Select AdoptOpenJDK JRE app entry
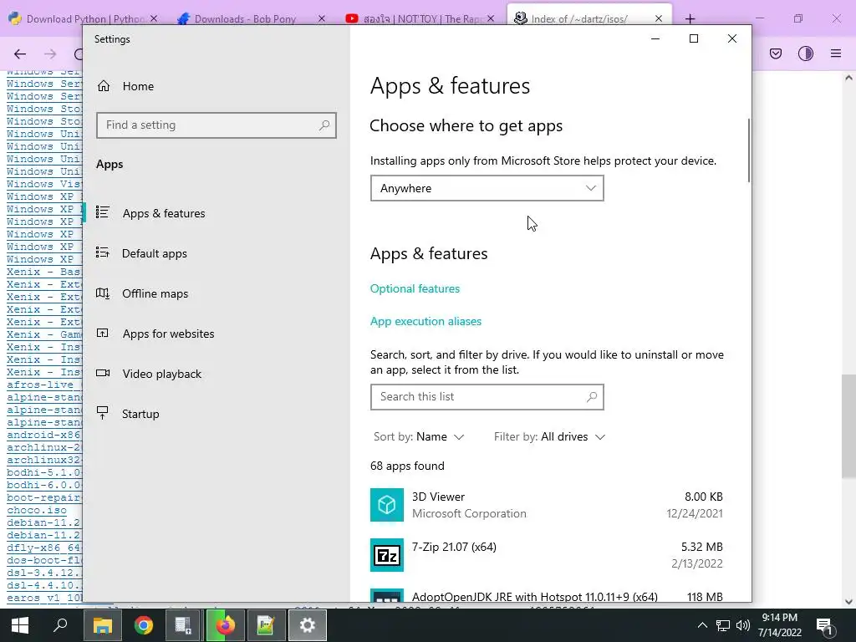Viewport: 856px width, 642px height. click(x=547, y=596)
